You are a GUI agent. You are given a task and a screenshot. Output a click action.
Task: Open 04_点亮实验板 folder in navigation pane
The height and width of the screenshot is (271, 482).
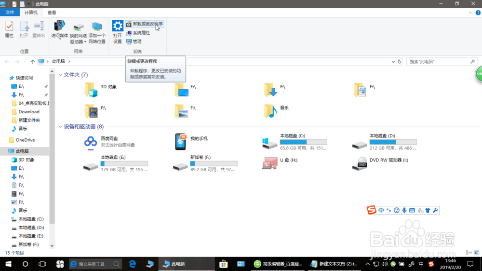30,103
